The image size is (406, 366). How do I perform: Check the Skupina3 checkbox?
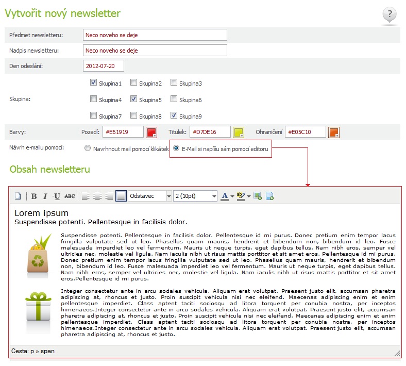coord(174,82)
